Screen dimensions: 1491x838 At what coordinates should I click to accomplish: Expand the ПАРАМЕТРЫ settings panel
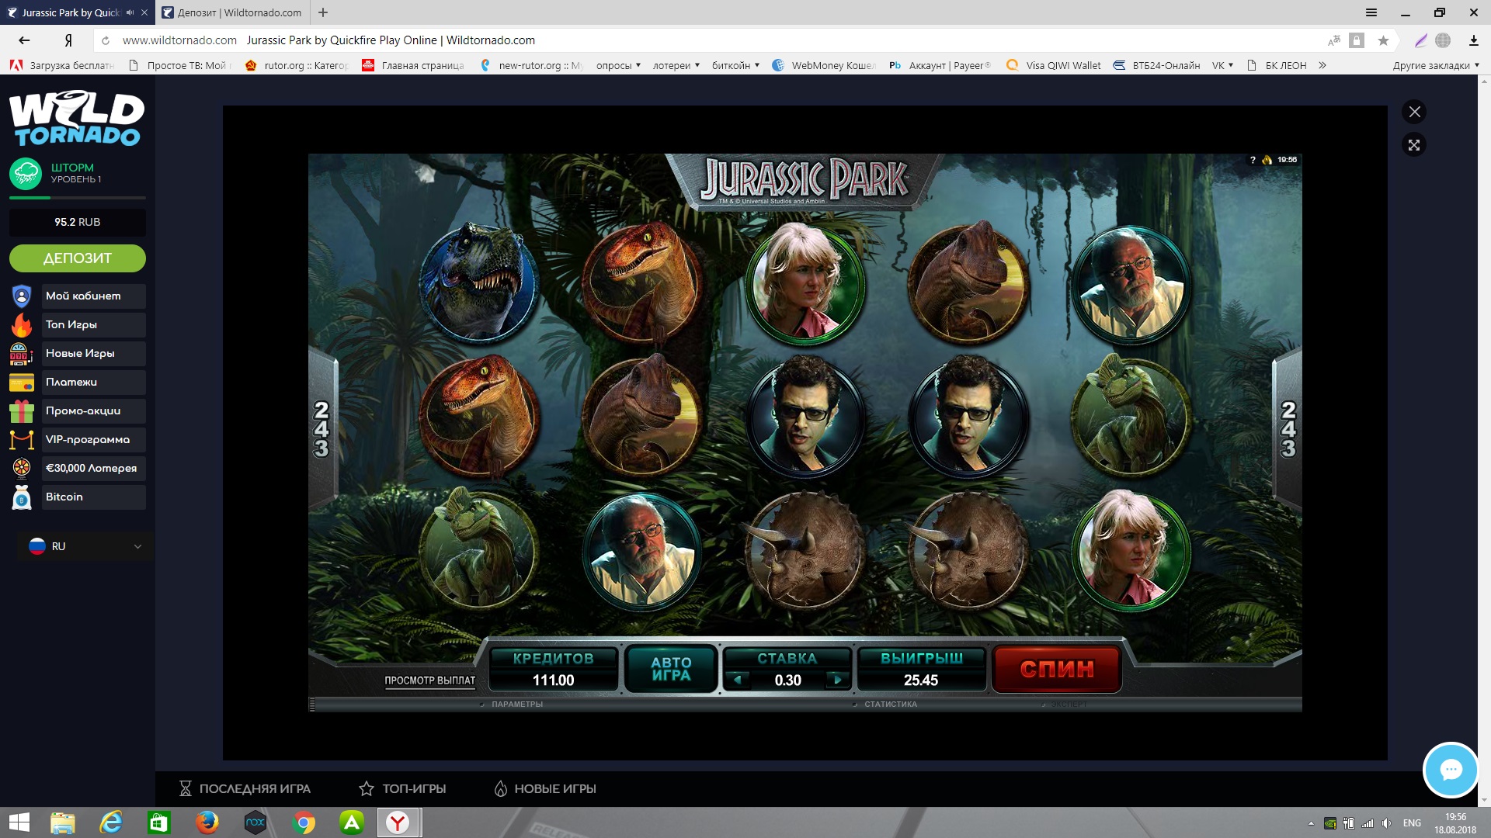tap(516, 705)
